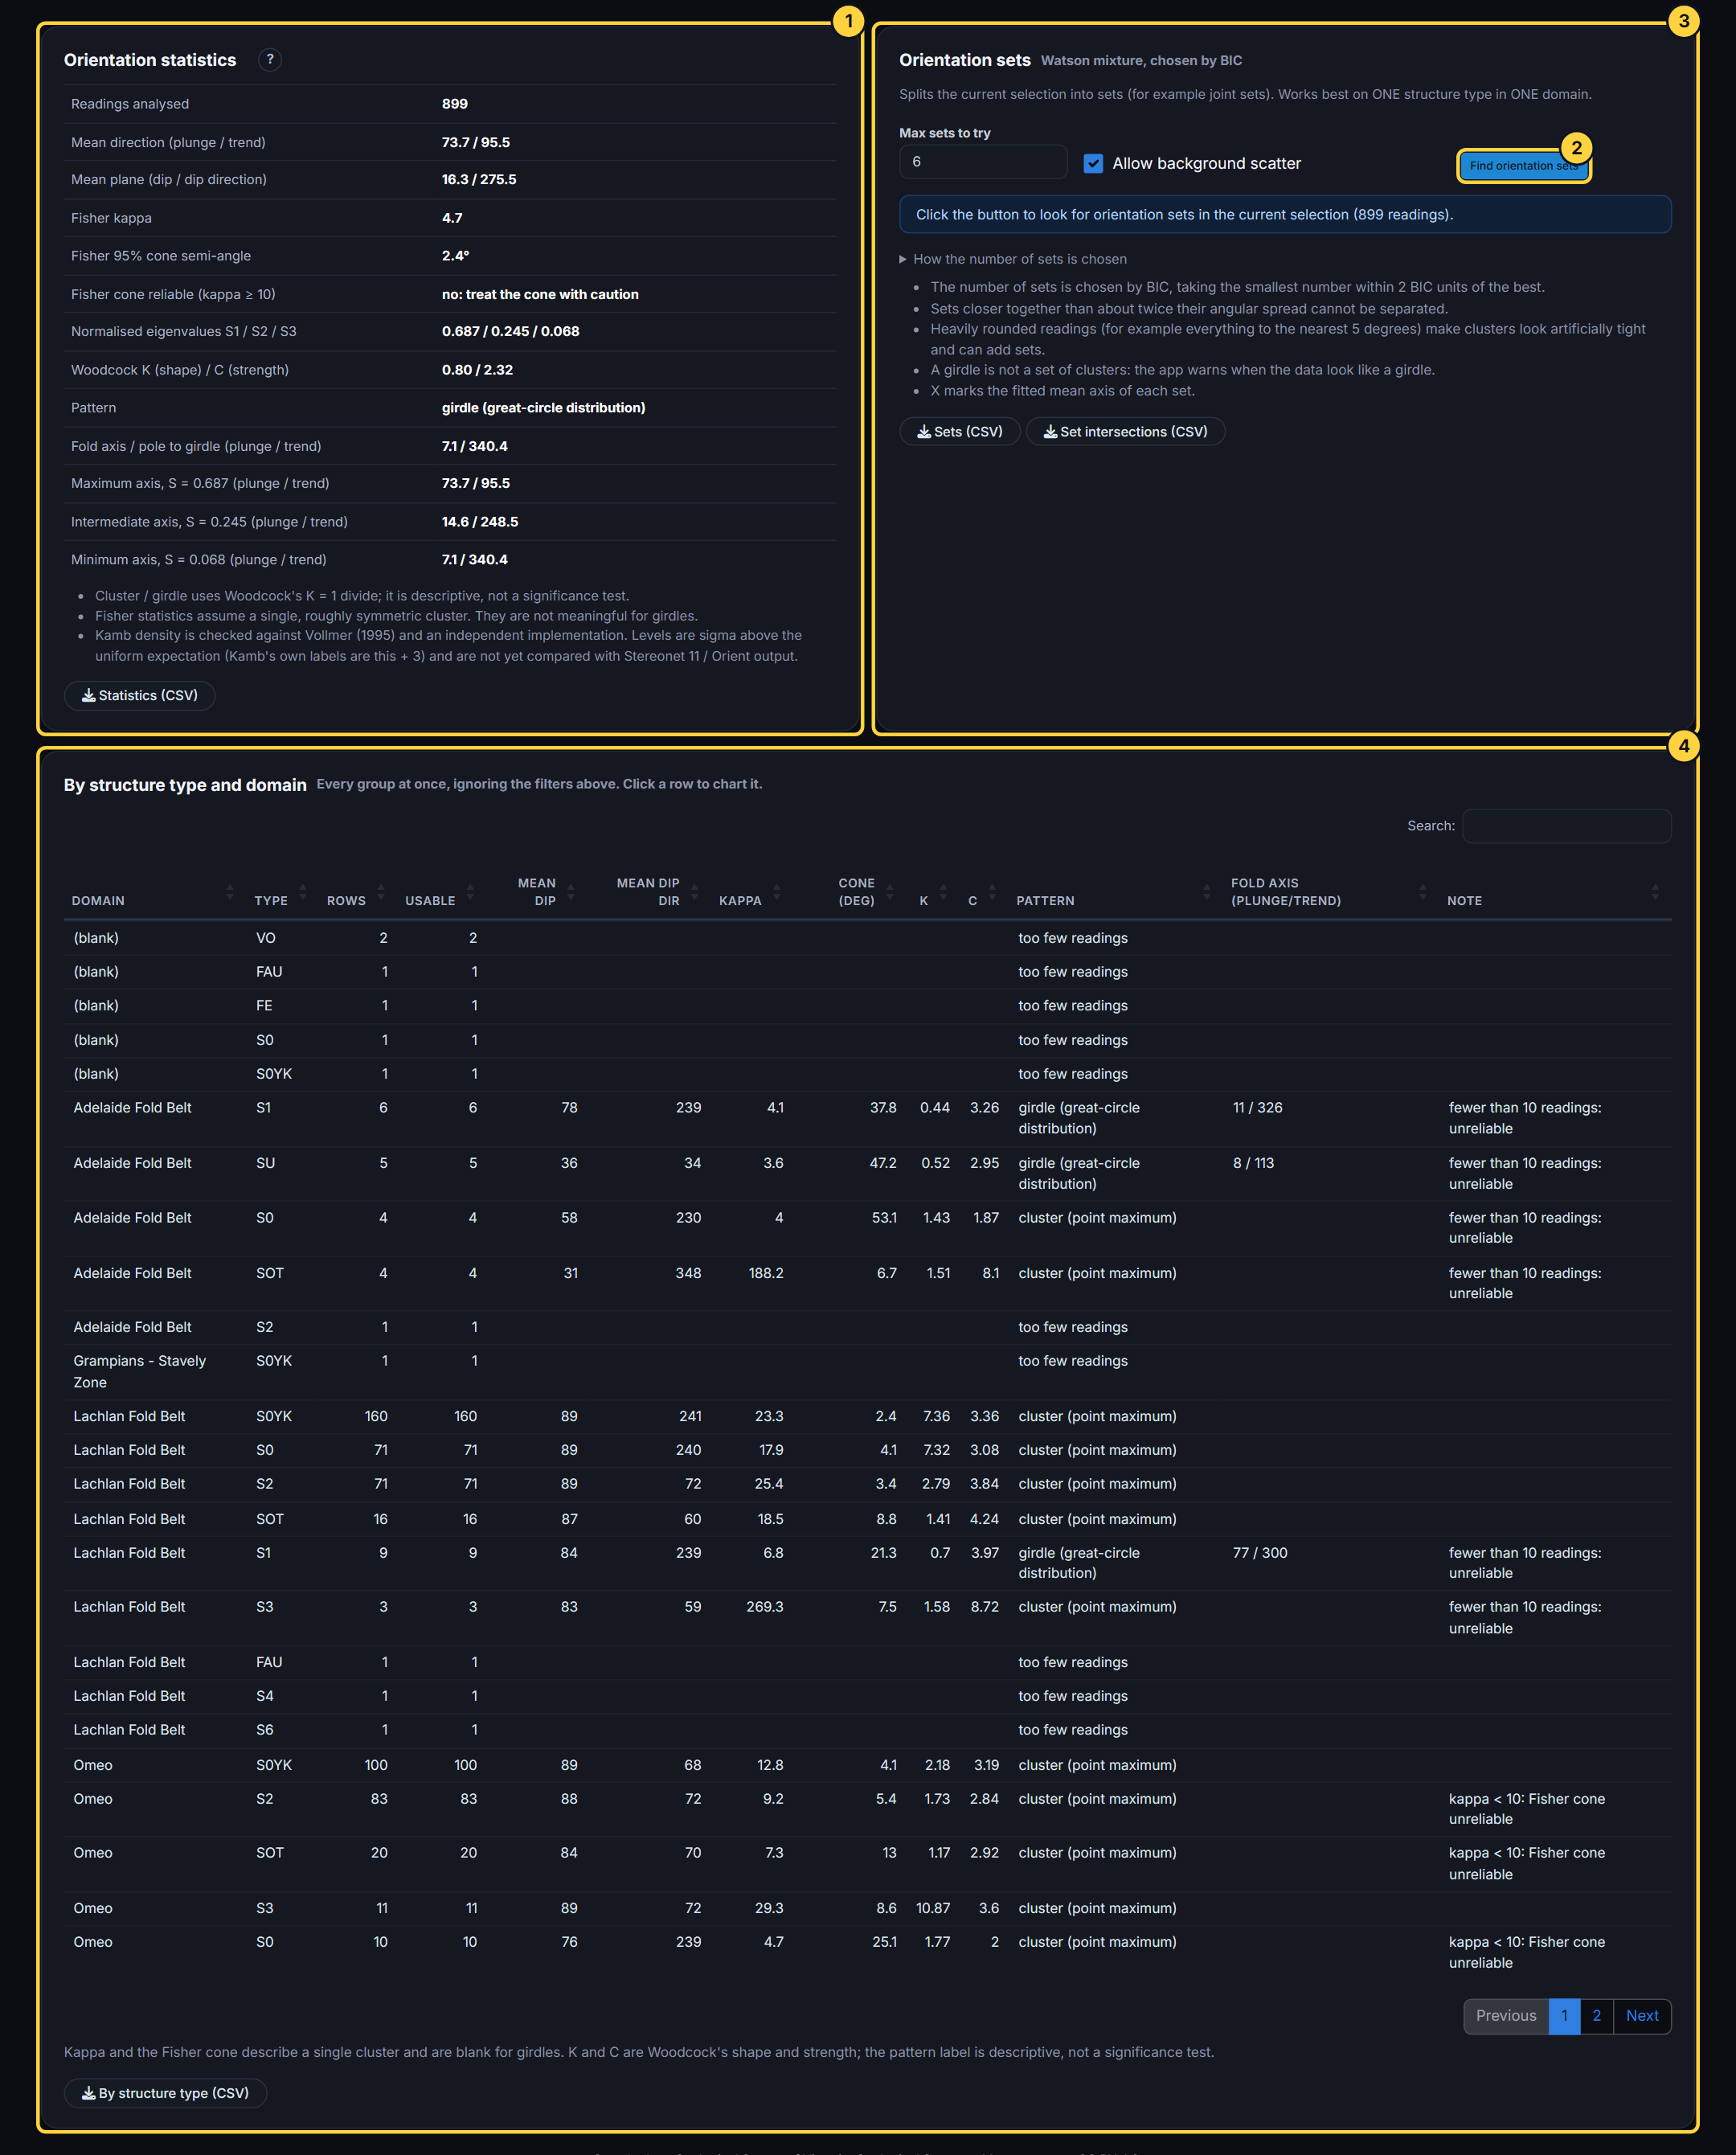
Task: Select the Adelaide Fold Belt S1 row
Action: (x=867, y=1118)
